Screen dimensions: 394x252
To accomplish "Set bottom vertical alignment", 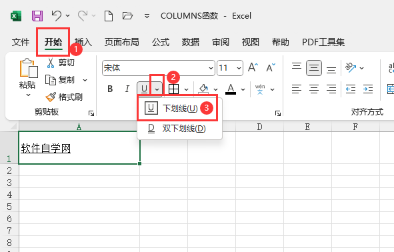I will point(331,69).
